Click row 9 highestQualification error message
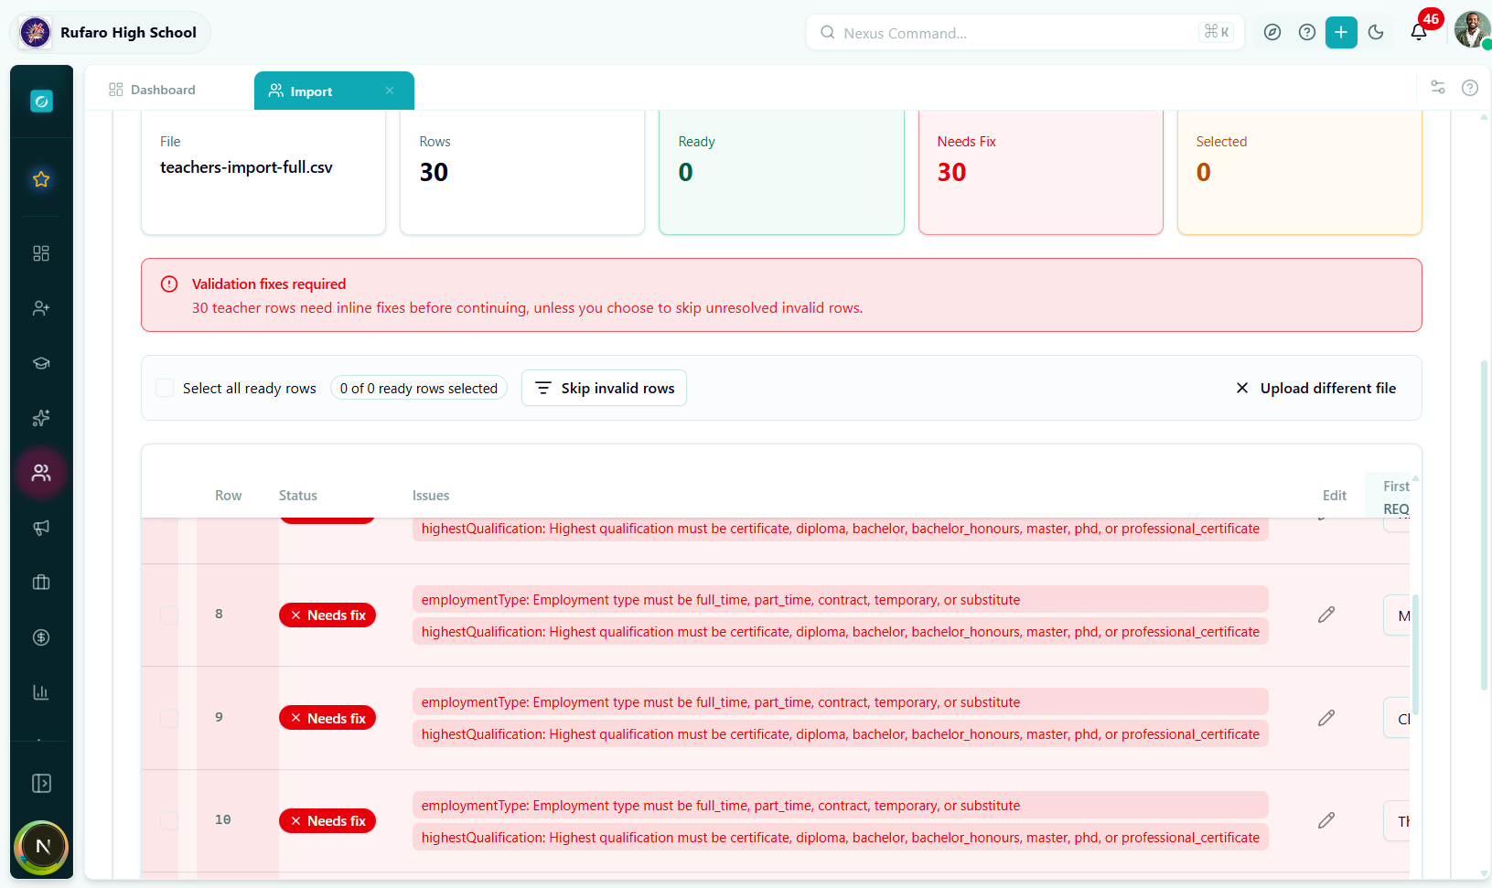 (x=840, y=734)
